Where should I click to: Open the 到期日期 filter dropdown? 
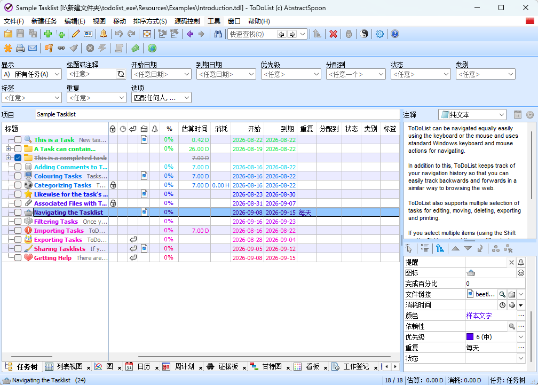click(x=226, y=74)
